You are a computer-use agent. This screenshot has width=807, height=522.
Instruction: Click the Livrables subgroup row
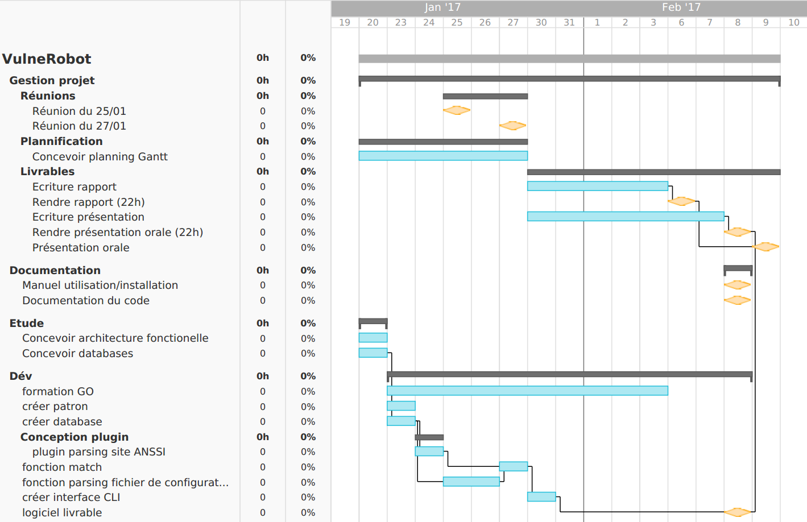(47, 171)
